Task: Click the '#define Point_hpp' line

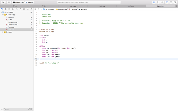Action: tap(46, 32)
